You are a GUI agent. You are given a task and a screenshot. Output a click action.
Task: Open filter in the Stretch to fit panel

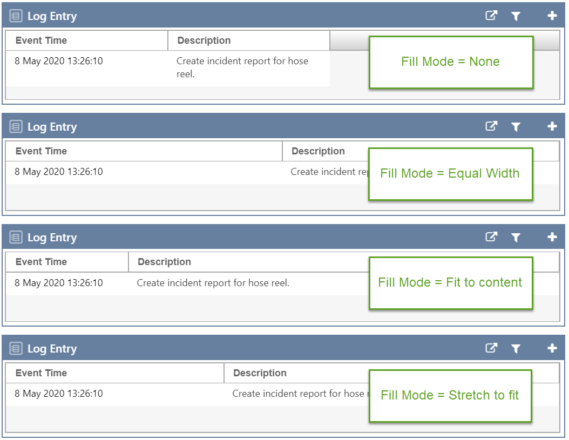click(516, 349)
